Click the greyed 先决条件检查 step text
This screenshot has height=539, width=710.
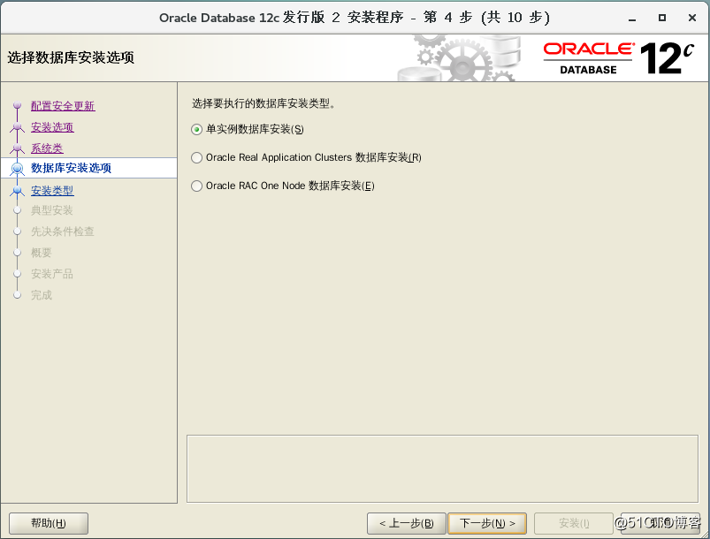(x=63, y=232)
